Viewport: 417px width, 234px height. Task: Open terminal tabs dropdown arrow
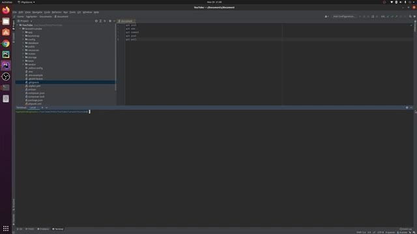coord(46,107)
